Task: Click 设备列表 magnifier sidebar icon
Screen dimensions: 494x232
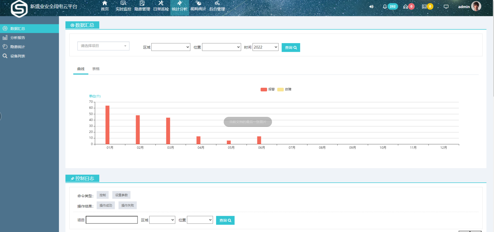Action: point(5,56)
